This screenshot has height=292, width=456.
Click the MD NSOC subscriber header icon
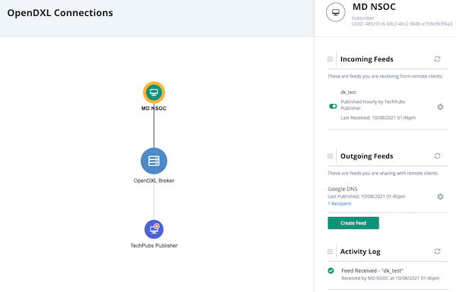pos(336,12)
